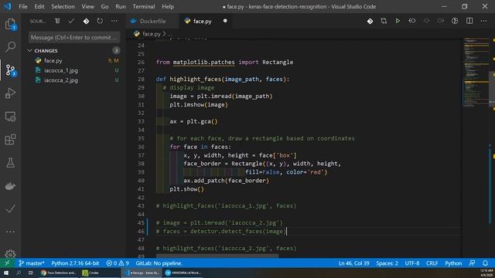Viewport: 495px width, 278px height.
Task: Click the editor vertical scrollbar
Action: tap(492, 90)
